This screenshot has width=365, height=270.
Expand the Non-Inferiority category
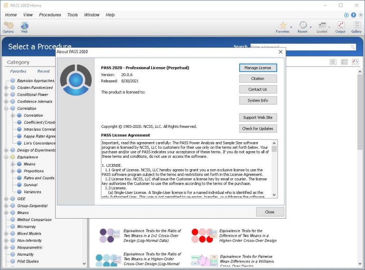(6, 241)
